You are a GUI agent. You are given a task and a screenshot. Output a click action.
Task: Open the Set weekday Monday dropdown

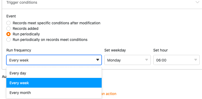(x=128, y=60)
